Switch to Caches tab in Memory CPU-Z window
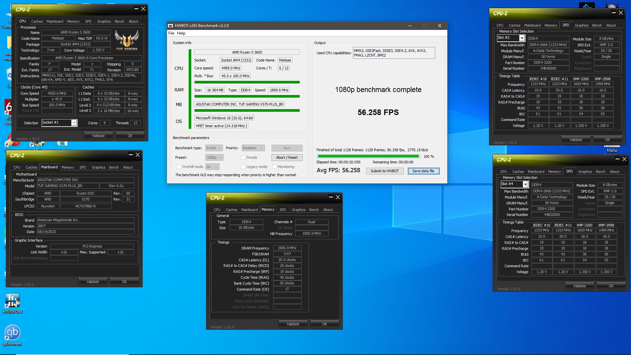The height and width of the screenshot is (355, 631). coord(231,210)
